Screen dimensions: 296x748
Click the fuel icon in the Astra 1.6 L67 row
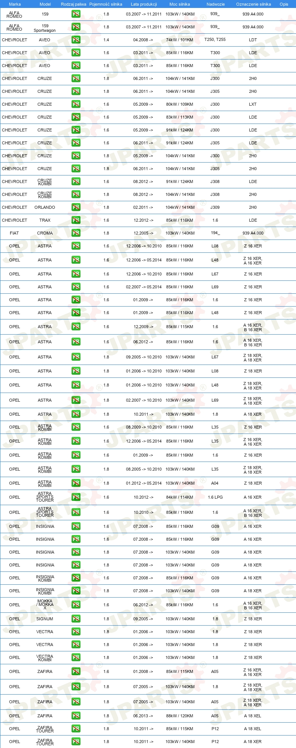click(x=76, y=274)
